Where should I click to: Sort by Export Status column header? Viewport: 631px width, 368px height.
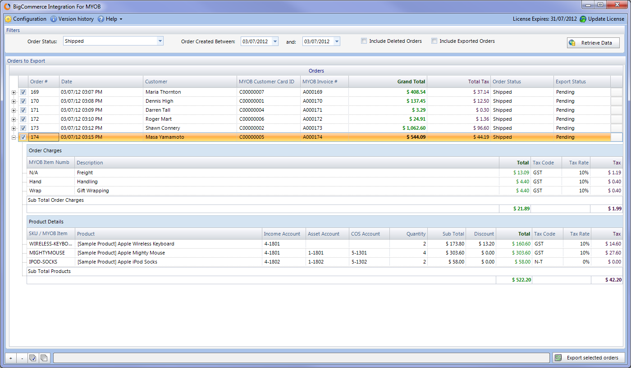click(x=582, y=82)
